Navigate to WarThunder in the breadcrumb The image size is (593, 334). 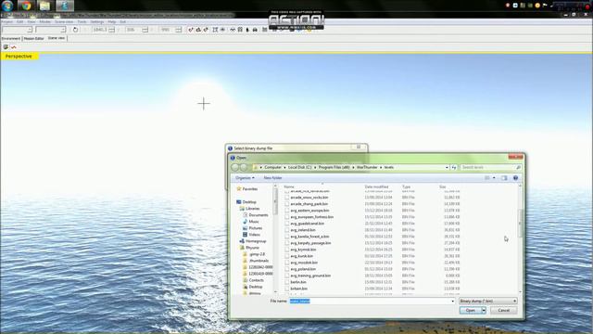click(367, 167)
